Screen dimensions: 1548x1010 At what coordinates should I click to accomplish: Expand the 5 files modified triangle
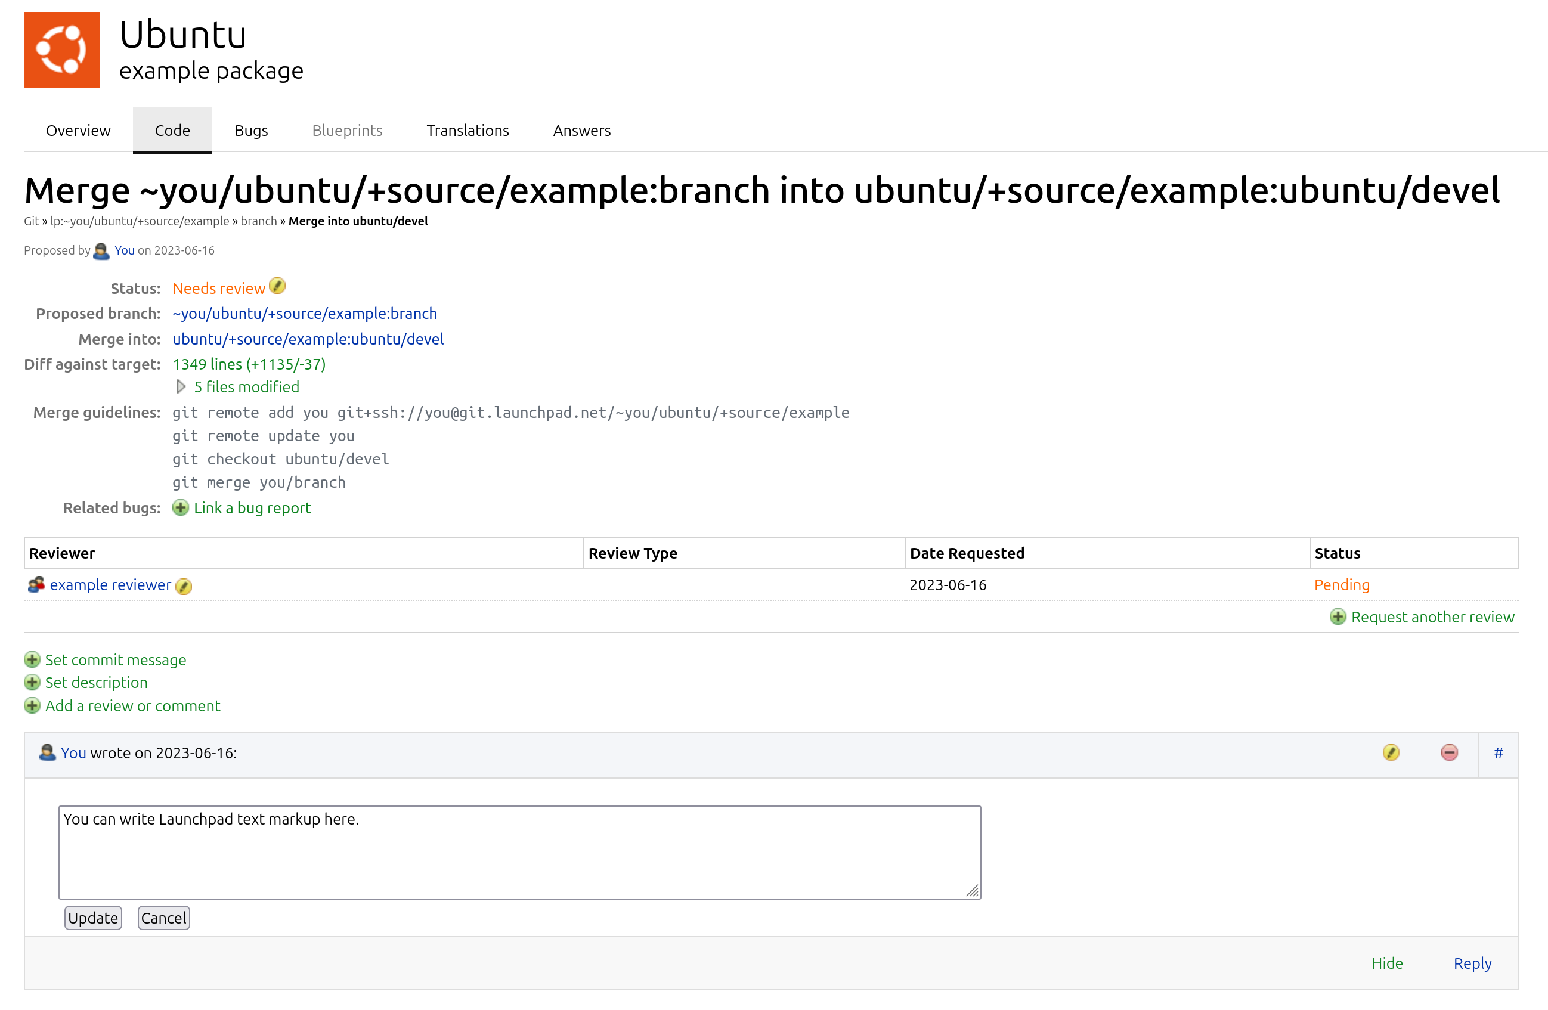pyautogui.click(x=181, y=387)
